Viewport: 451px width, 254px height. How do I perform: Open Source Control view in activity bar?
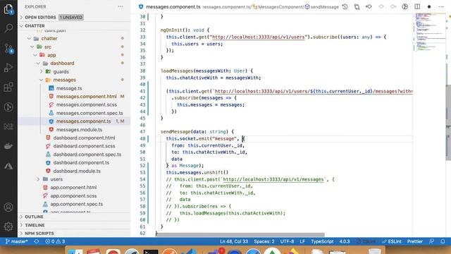[8, 48]
